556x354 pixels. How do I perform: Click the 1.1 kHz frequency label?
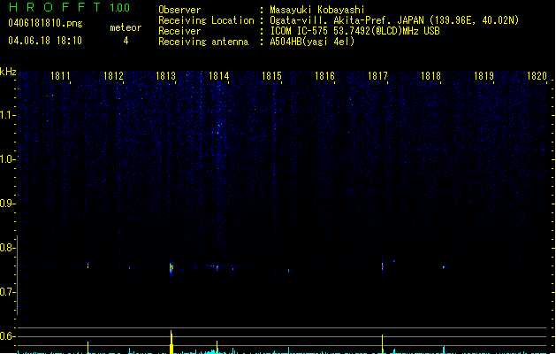pyautogui.click(x=7, y=115)
